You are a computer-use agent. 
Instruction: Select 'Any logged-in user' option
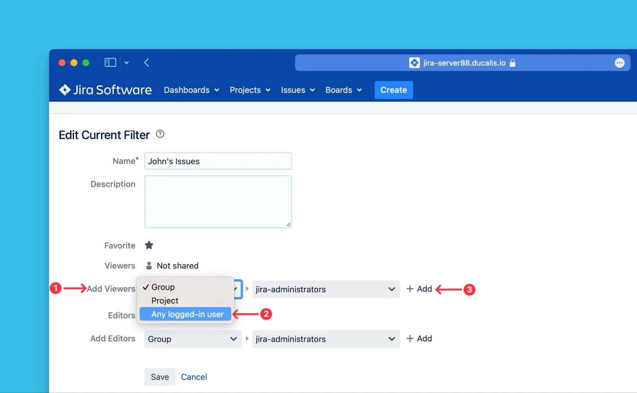tap(187, 314)
